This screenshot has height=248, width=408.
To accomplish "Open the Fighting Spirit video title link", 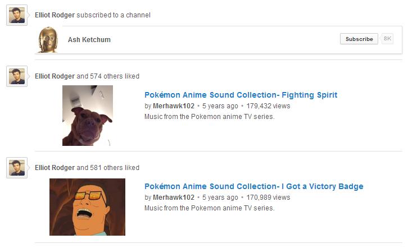I will (241, 95).
